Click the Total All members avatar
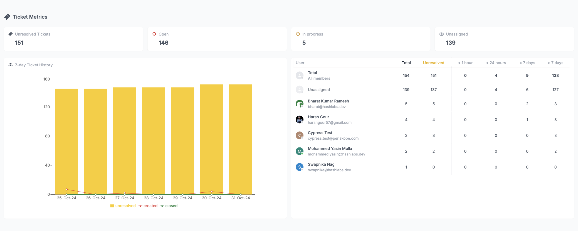 [300, 76]
